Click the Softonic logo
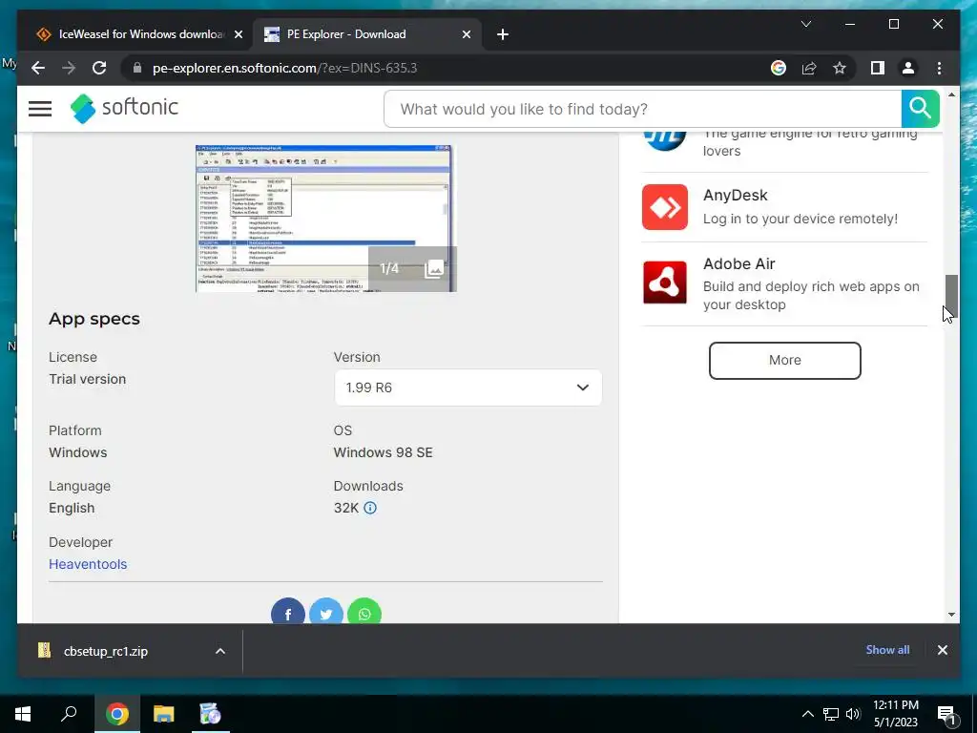 point(124,109)
